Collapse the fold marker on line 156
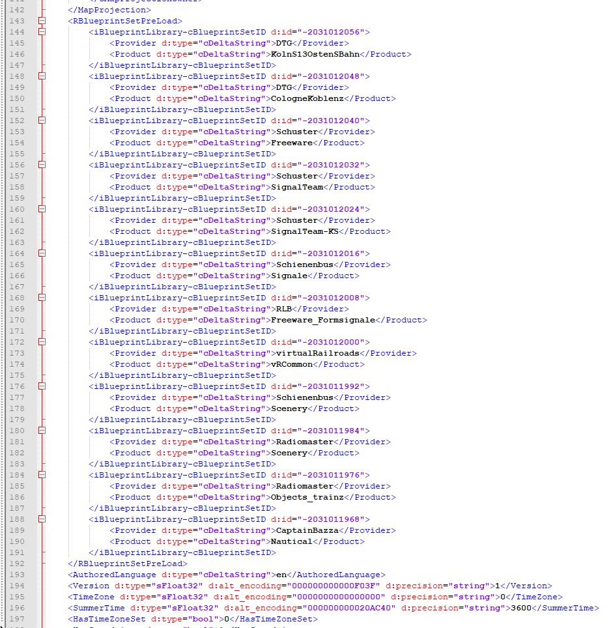 click(42, 165)
